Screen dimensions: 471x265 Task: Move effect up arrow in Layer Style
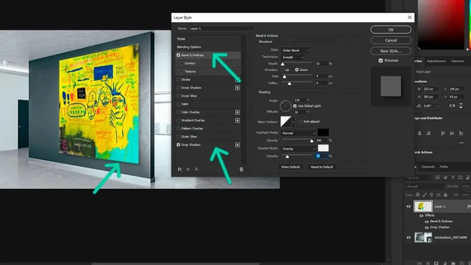tap(188, 170)
